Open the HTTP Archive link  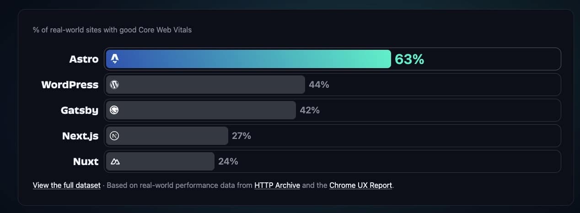point(277,186)
